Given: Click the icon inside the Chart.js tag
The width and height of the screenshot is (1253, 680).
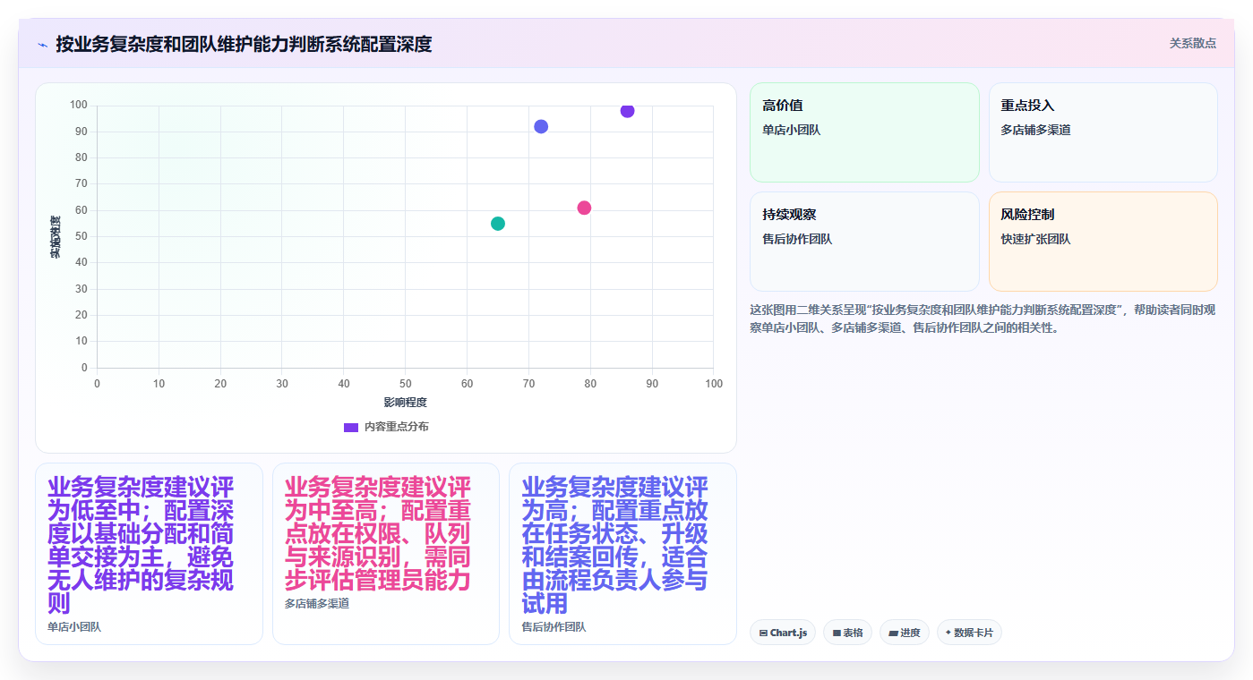Looking at the screenshot, I should tap(763, 633).
